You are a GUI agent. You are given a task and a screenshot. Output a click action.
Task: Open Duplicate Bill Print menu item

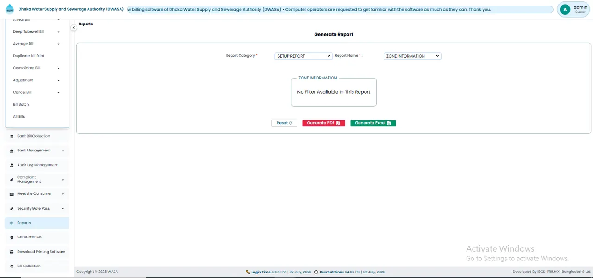click(x=29, y=56)
